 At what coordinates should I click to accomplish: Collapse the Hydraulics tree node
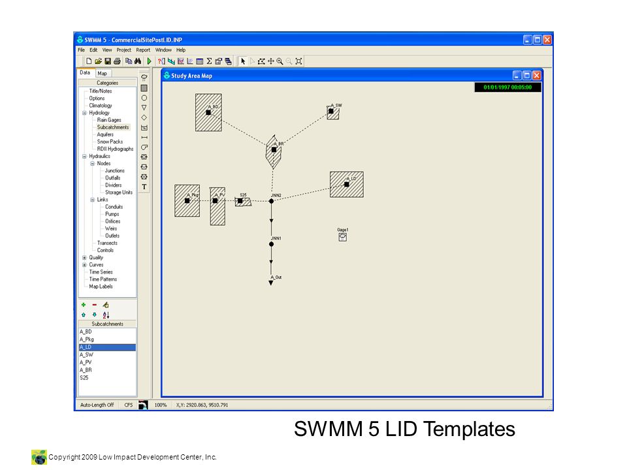tap(84, 156)
